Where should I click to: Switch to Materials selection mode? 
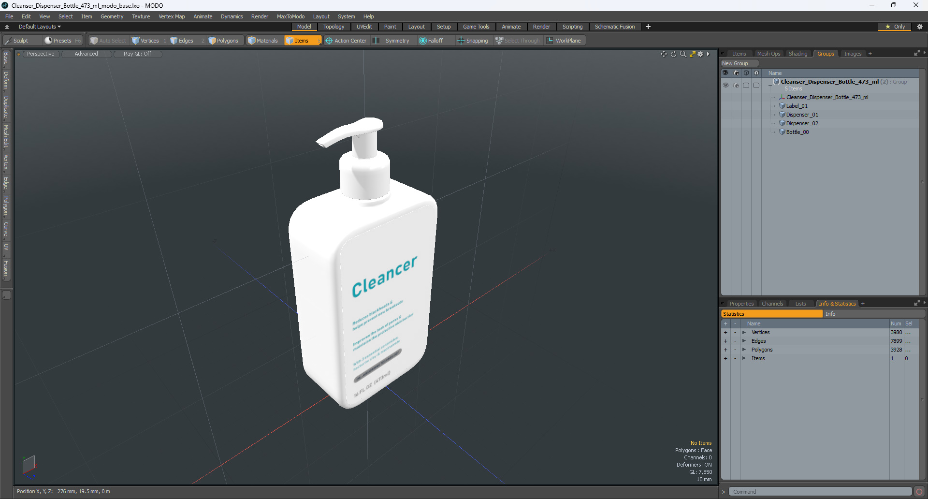(x=263, y=41)
